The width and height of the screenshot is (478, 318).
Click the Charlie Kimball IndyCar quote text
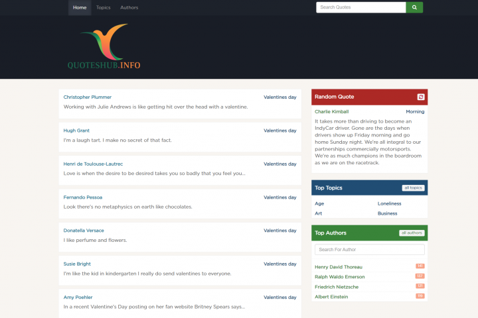pyautogui.click(x=368, y=142)
